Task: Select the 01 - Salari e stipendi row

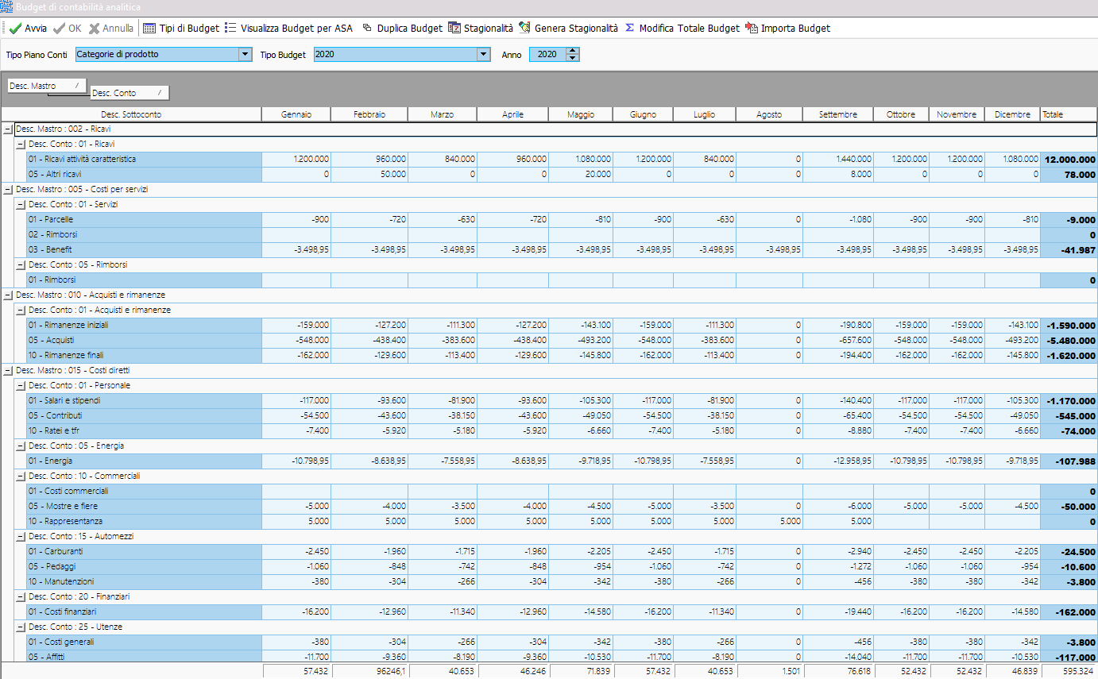Action: coord(561,400)
